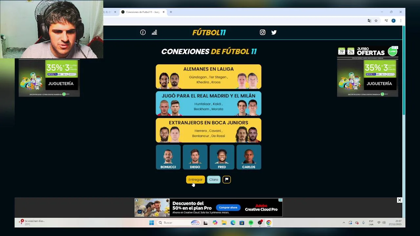Clear the selection with Claro button

point(214,180)
